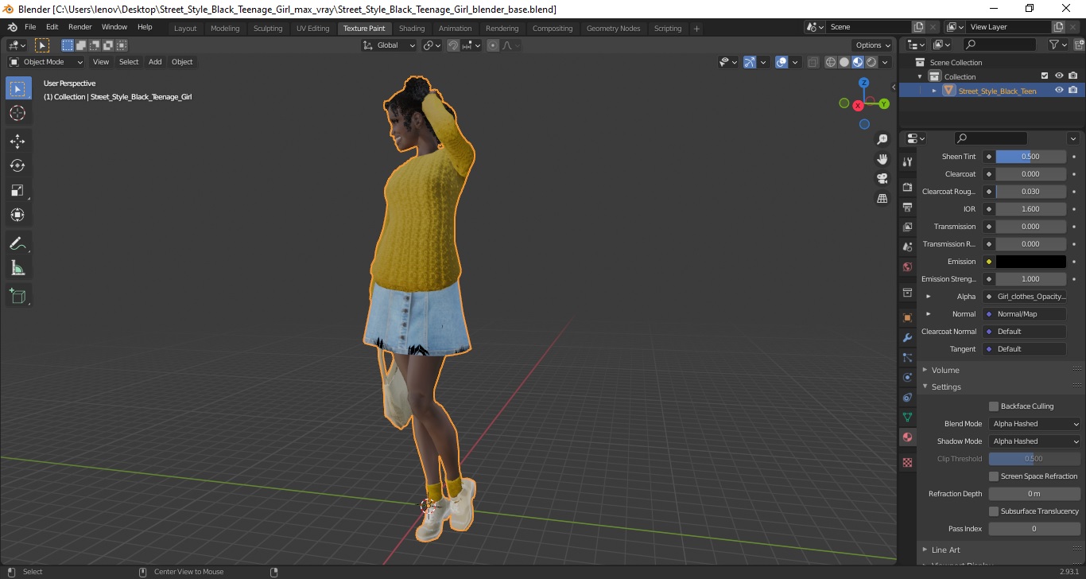Viewport: 1086px width, 579px height.
Task: Open the File menu
Action: (30, 27)
